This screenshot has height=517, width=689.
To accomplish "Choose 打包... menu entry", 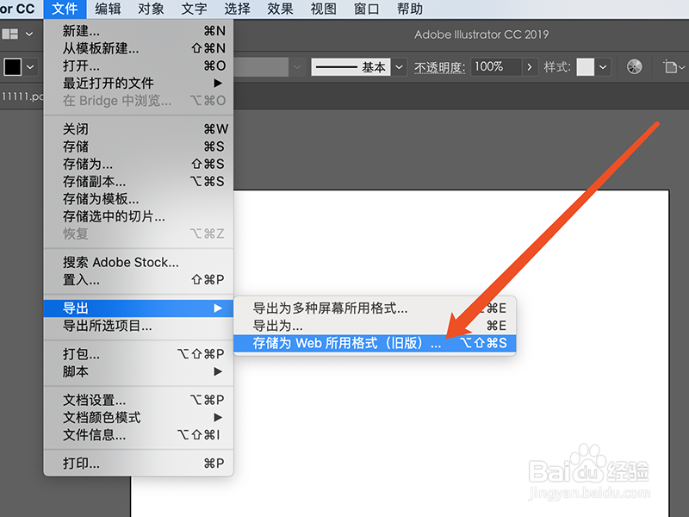I will coord(139,354).
